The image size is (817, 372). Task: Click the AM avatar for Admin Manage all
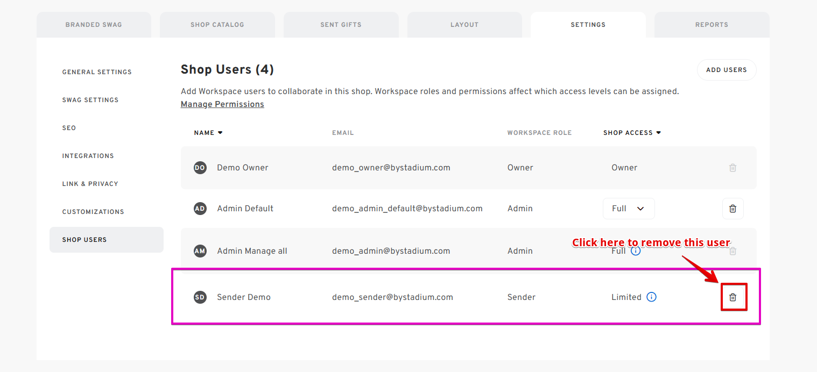point(200,251)
